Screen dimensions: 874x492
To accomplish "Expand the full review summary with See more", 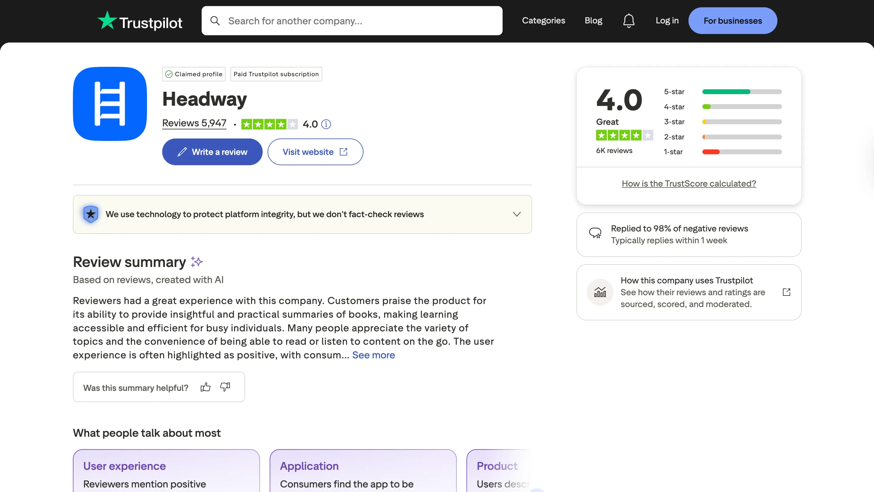I will point(374,355).
